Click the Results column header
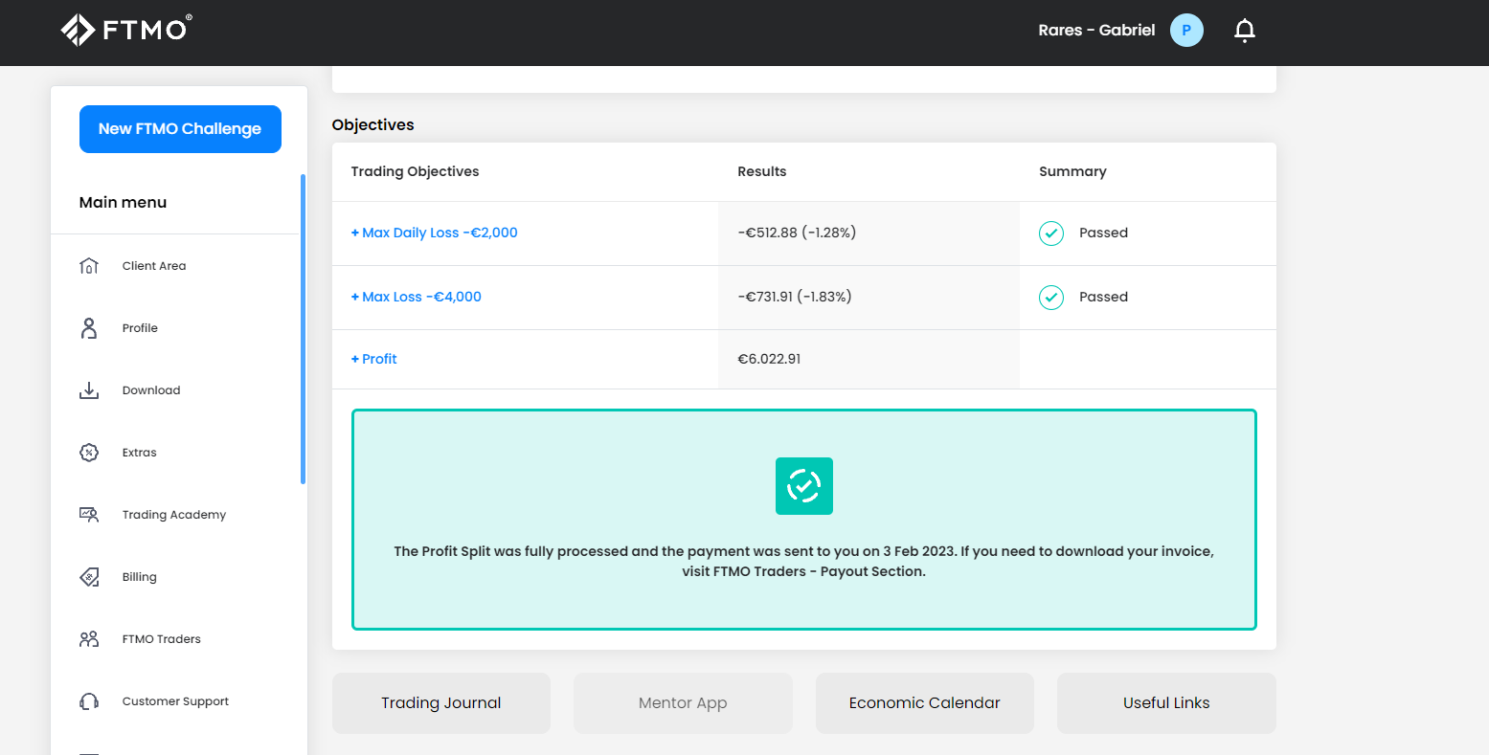 tap(762, 171)
